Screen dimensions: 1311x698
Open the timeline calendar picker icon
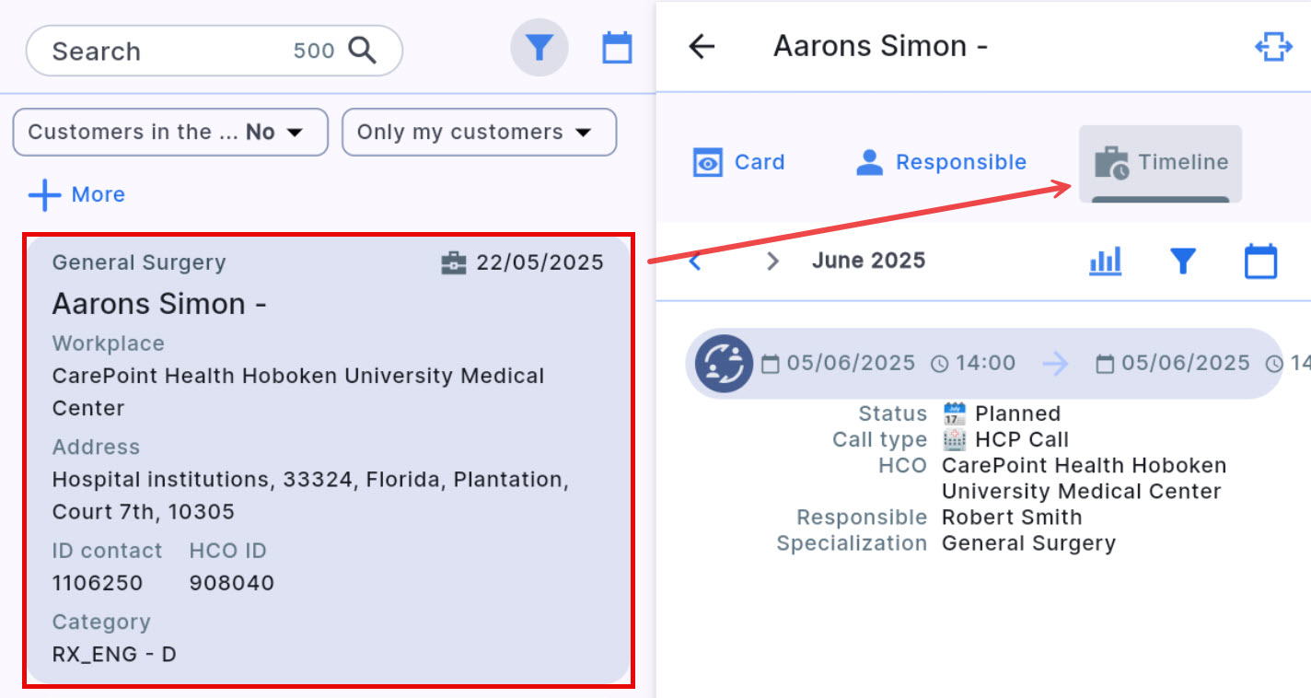[1260, 262]
